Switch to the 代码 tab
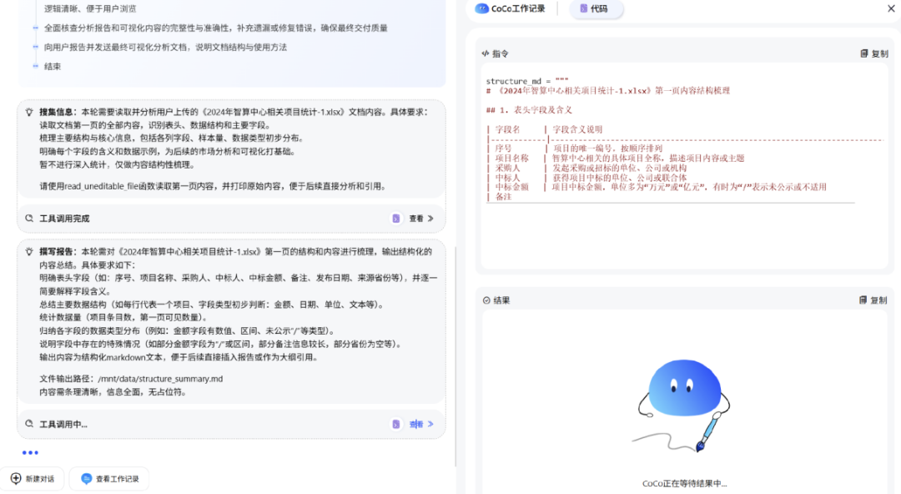The width and height of the screenshot is (901, 494). pos(596,9)
